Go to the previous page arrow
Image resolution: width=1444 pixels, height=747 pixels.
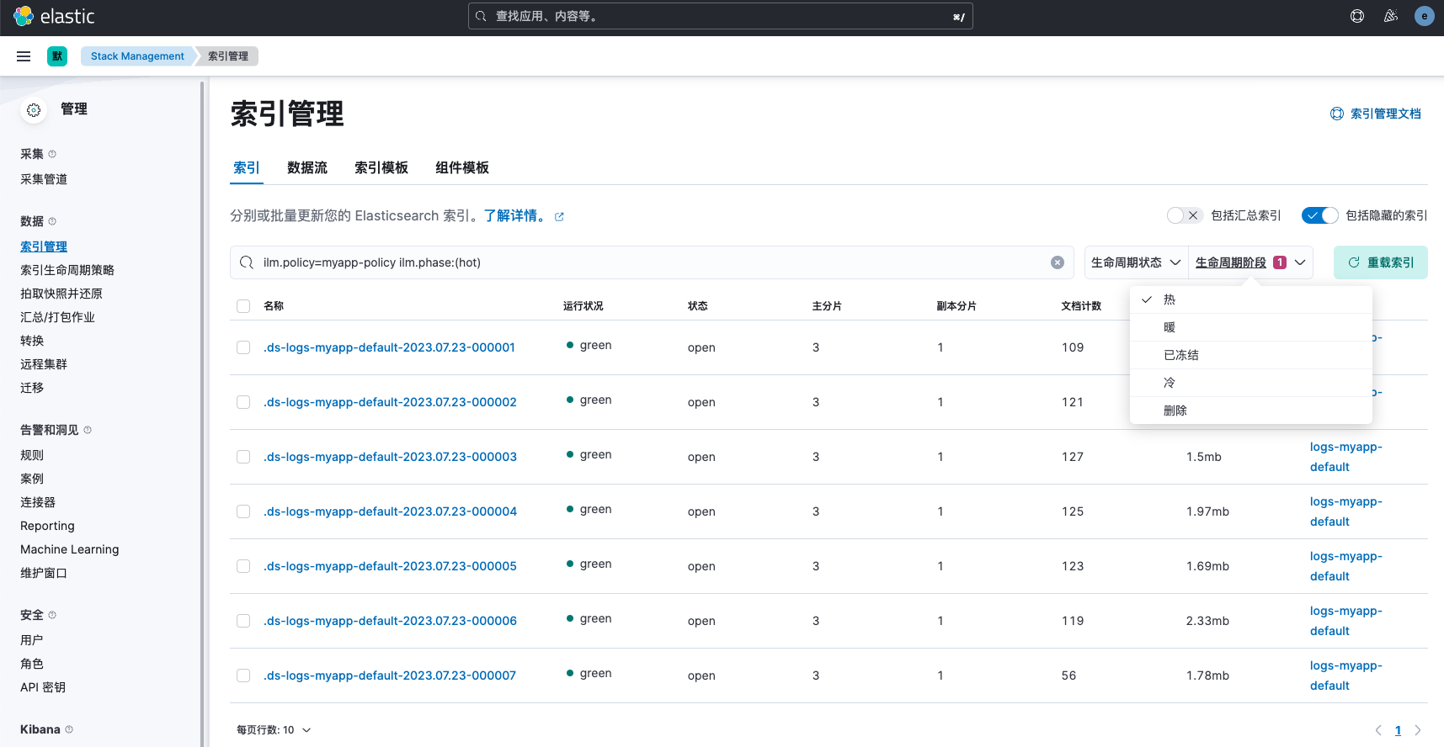(x=1378, y=730)
